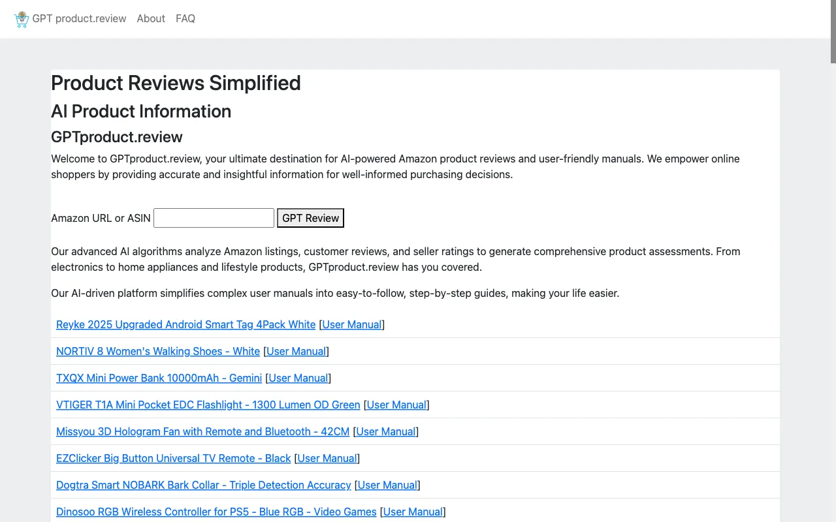Click the shopping cart logo icon
The image size is (836, 522).
pyautogui.click(x=22, y=19)
